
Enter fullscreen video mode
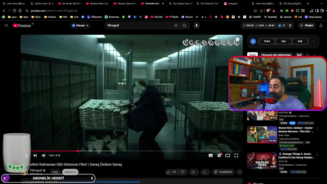(x=236, y=155)
